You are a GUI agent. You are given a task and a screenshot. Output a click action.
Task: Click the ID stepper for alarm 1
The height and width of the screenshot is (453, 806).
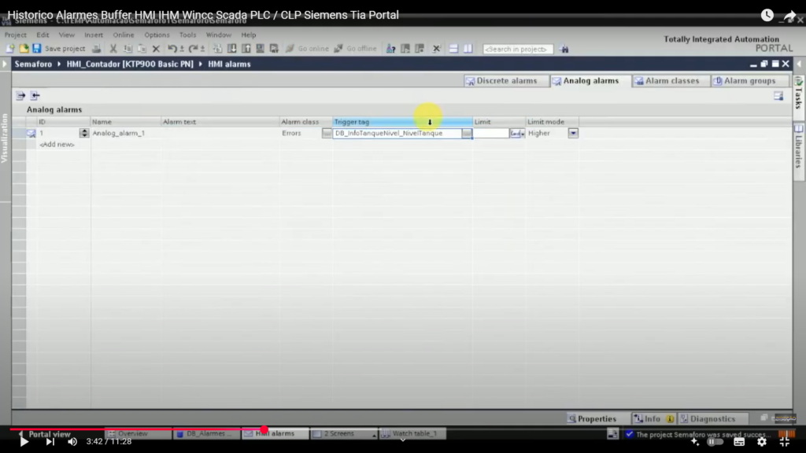pos(83,133)
